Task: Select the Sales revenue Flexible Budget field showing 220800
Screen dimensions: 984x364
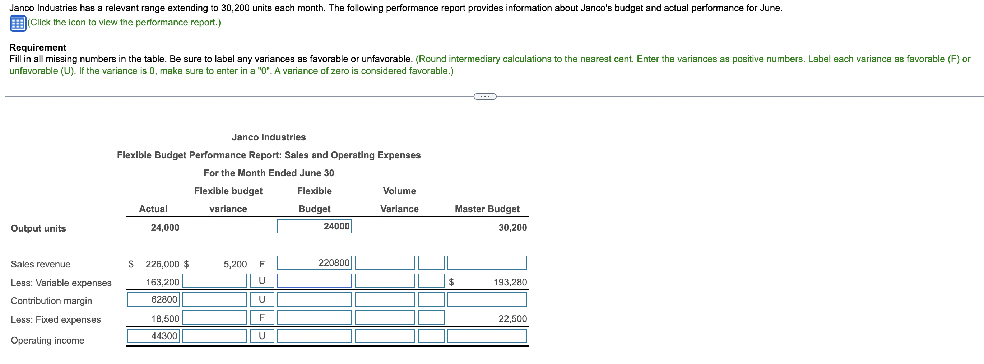Action: tap(314, 263)
